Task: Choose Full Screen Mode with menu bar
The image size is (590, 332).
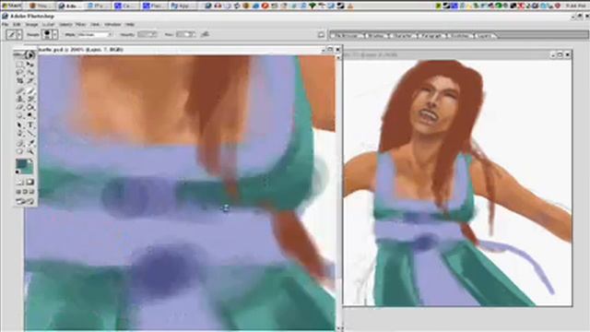Action: tap(25, 192)
